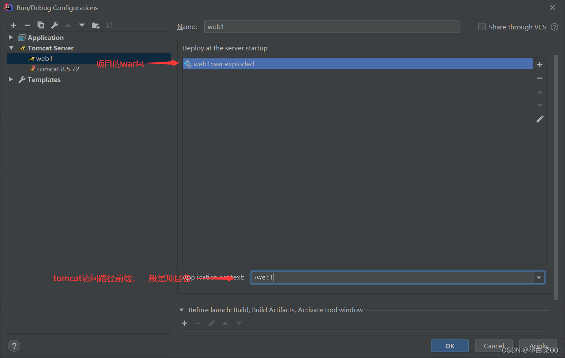Copy the web1 configuration
The width and height of the screenshot is (565, 358).
(x=41, y=25)
